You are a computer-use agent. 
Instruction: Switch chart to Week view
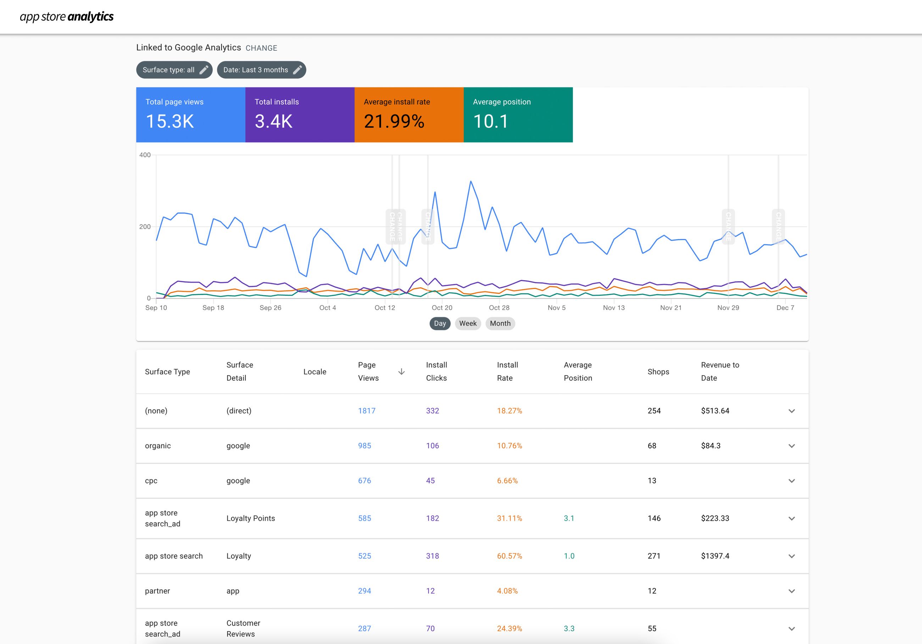[467, 323]
